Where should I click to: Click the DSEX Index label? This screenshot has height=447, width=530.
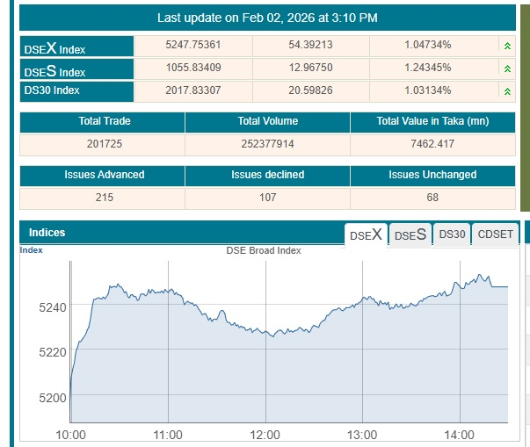tap(54, 47)
